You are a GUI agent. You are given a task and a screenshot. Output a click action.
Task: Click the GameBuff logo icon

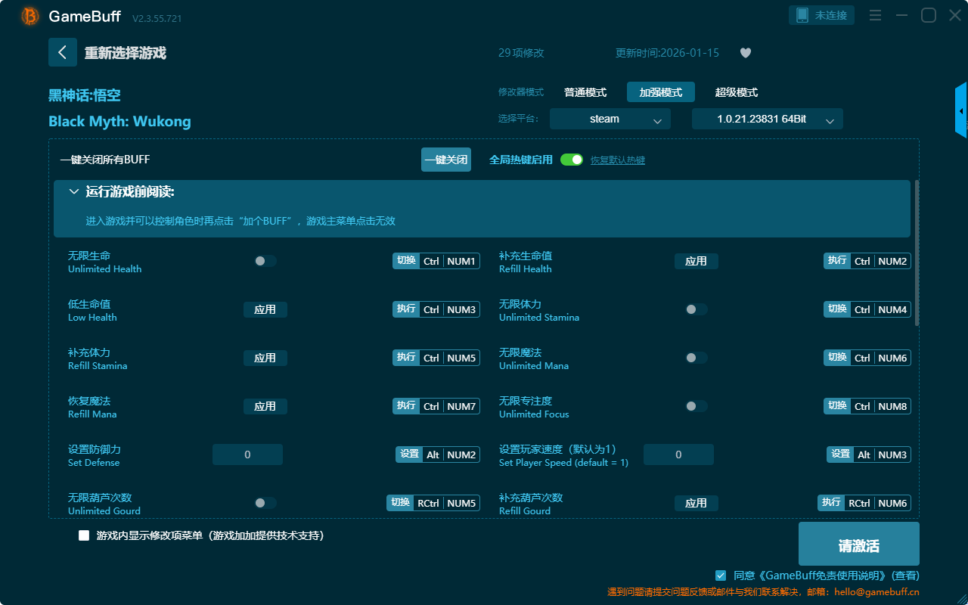[30, 16]
